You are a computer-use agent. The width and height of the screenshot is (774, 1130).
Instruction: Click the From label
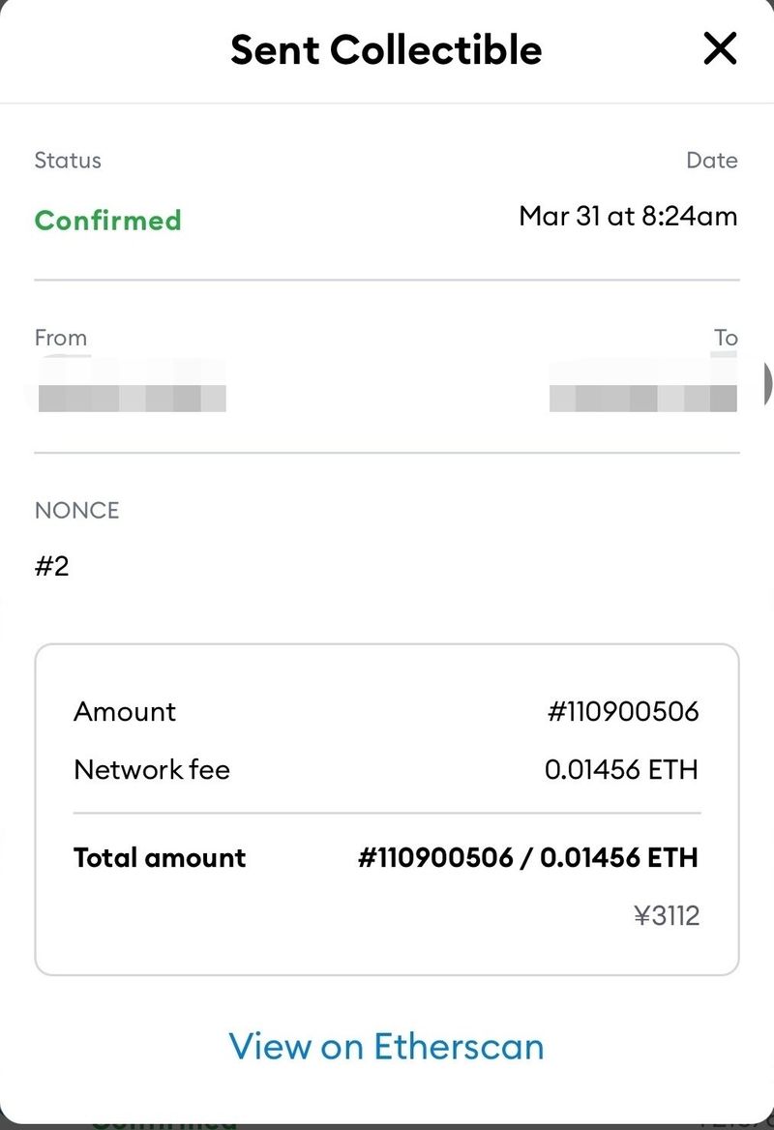61,338
